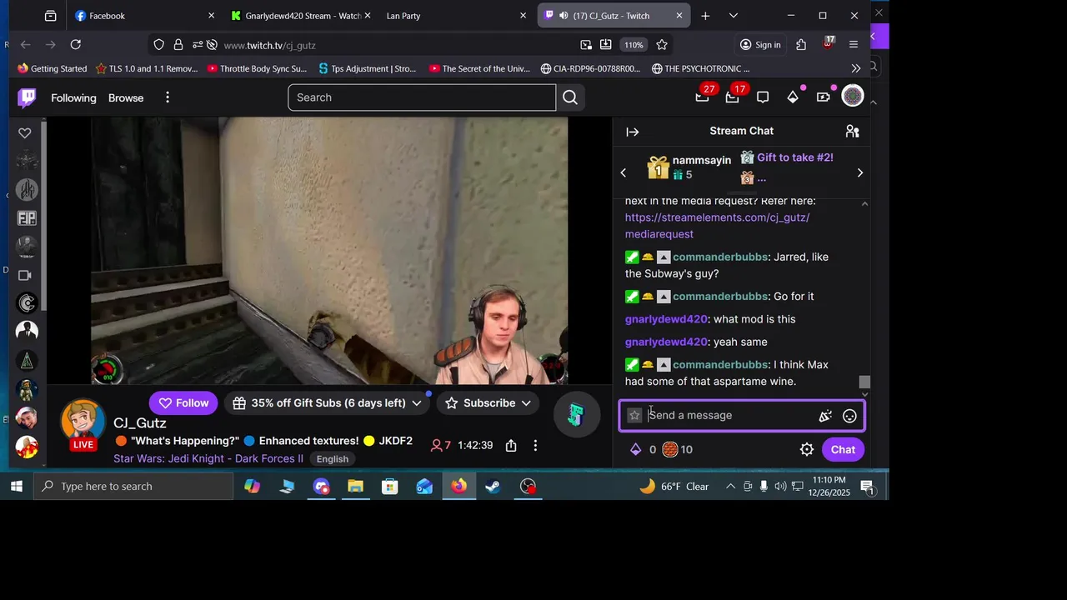Collapse the stream chat panel
The width and height of the screenshot is (1067, 600).
633,132
